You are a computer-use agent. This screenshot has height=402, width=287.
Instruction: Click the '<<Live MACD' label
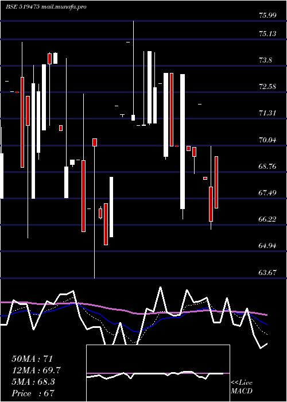click(x=242, y=387)
